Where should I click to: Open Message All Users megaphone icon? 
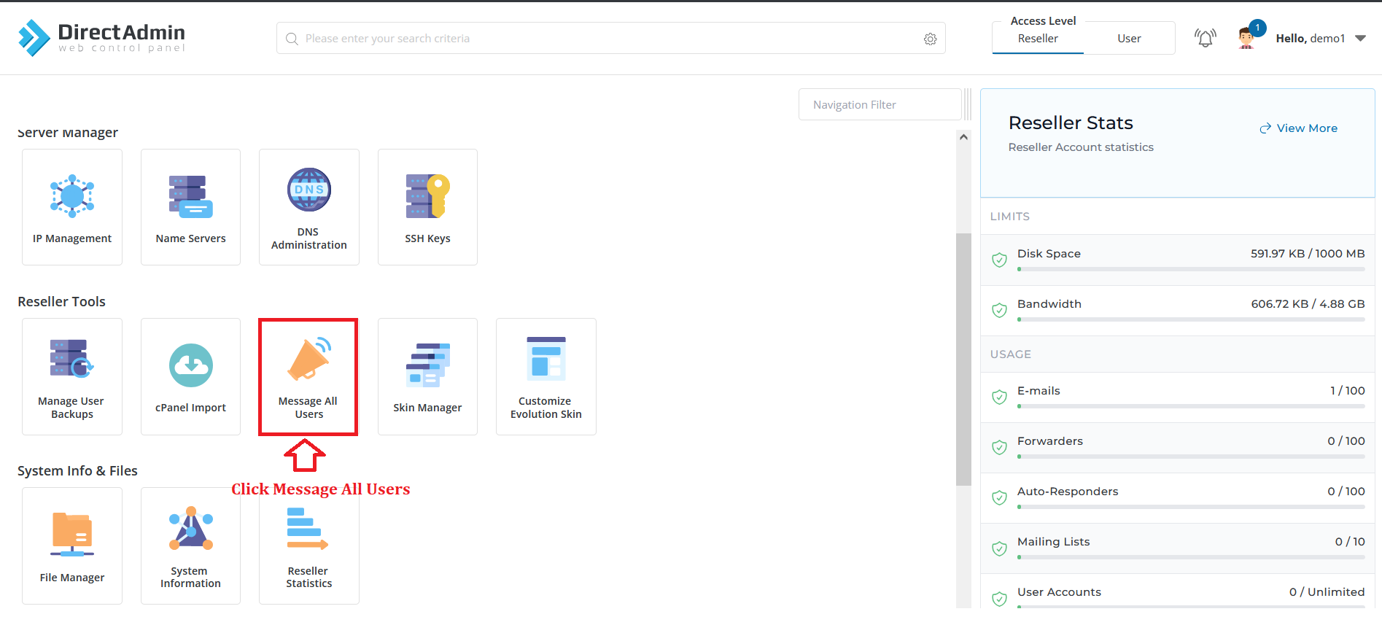[x=309, y=358]
